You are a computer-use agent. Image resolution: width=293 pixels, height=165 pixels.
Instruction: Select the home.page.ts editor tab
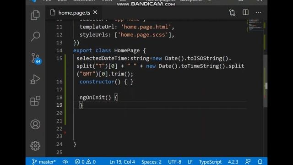pos(74,12)
